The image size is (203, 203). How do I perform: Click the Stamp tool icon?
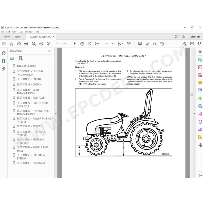pyautogui.click(x=162, y=43)
